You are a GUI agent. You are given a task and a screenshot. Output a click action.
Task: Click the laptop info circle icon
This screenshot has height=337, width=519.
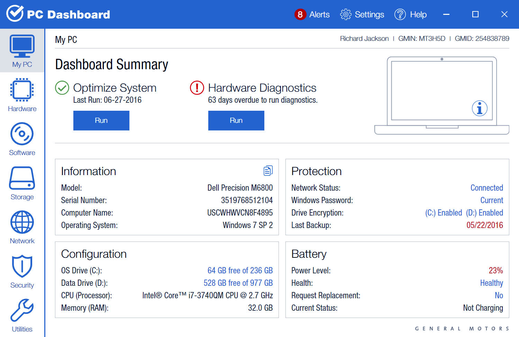pos(480,108)
